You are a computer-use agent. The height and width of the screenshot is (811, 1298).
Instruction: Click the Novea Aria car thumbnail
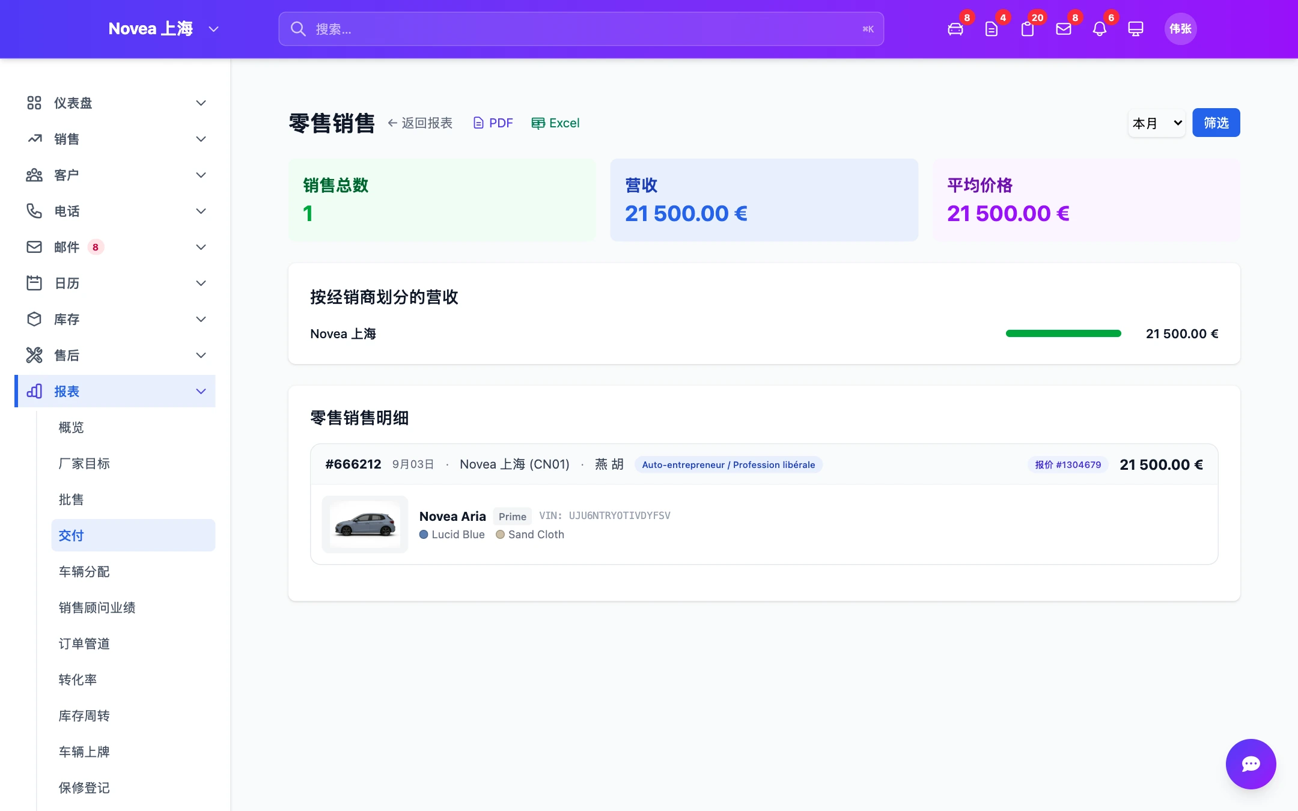pos(365,524)
